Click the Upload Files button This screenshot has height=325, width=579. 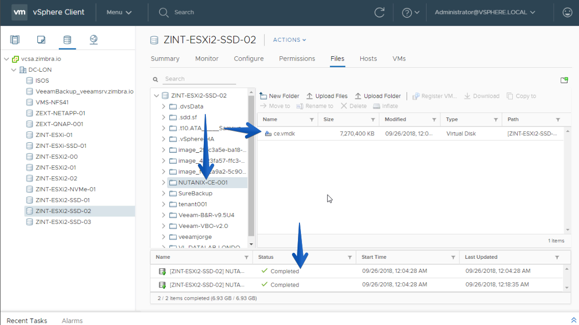[327, 96]
